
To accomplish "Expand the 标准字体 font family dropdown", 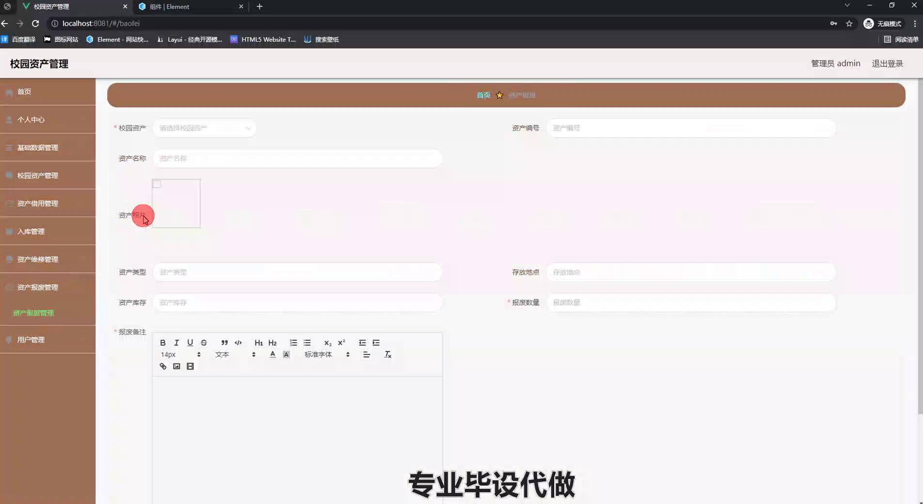I will coord(327,355).
